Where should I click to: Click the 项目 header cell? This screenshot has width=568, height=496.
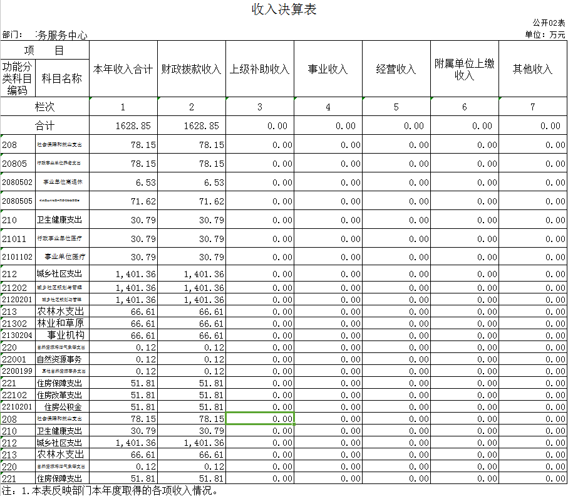click(44, 50)
